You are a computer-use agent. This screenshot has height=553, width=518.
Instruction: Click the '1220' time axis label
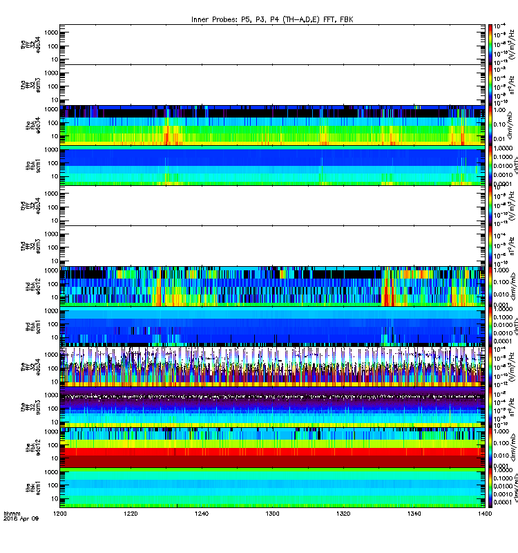pos(131,514)
